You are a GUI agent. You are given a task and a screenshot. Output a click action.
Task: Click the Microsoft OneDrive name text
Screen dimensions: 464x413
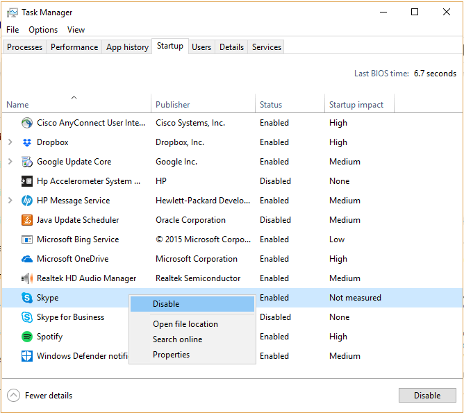[x=72, y=259]
